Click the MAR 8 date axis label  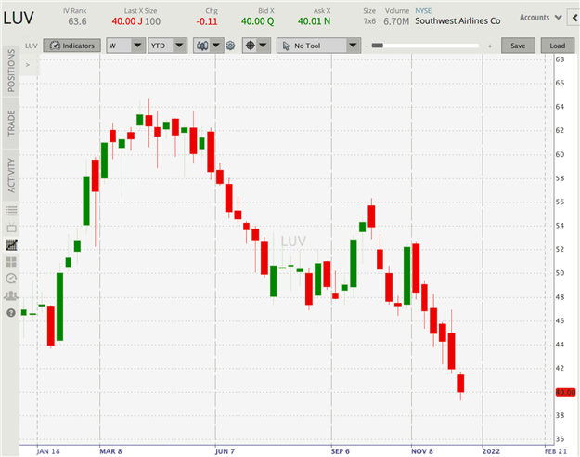click(110, 451)
